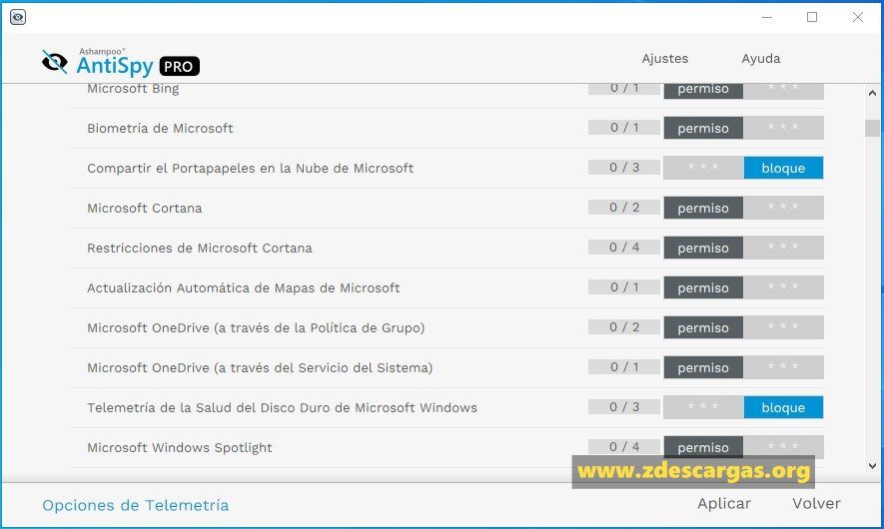Click the vertical scrollbar thumb
The width and height of the screenshot is (884, 529).
(872, 128)
